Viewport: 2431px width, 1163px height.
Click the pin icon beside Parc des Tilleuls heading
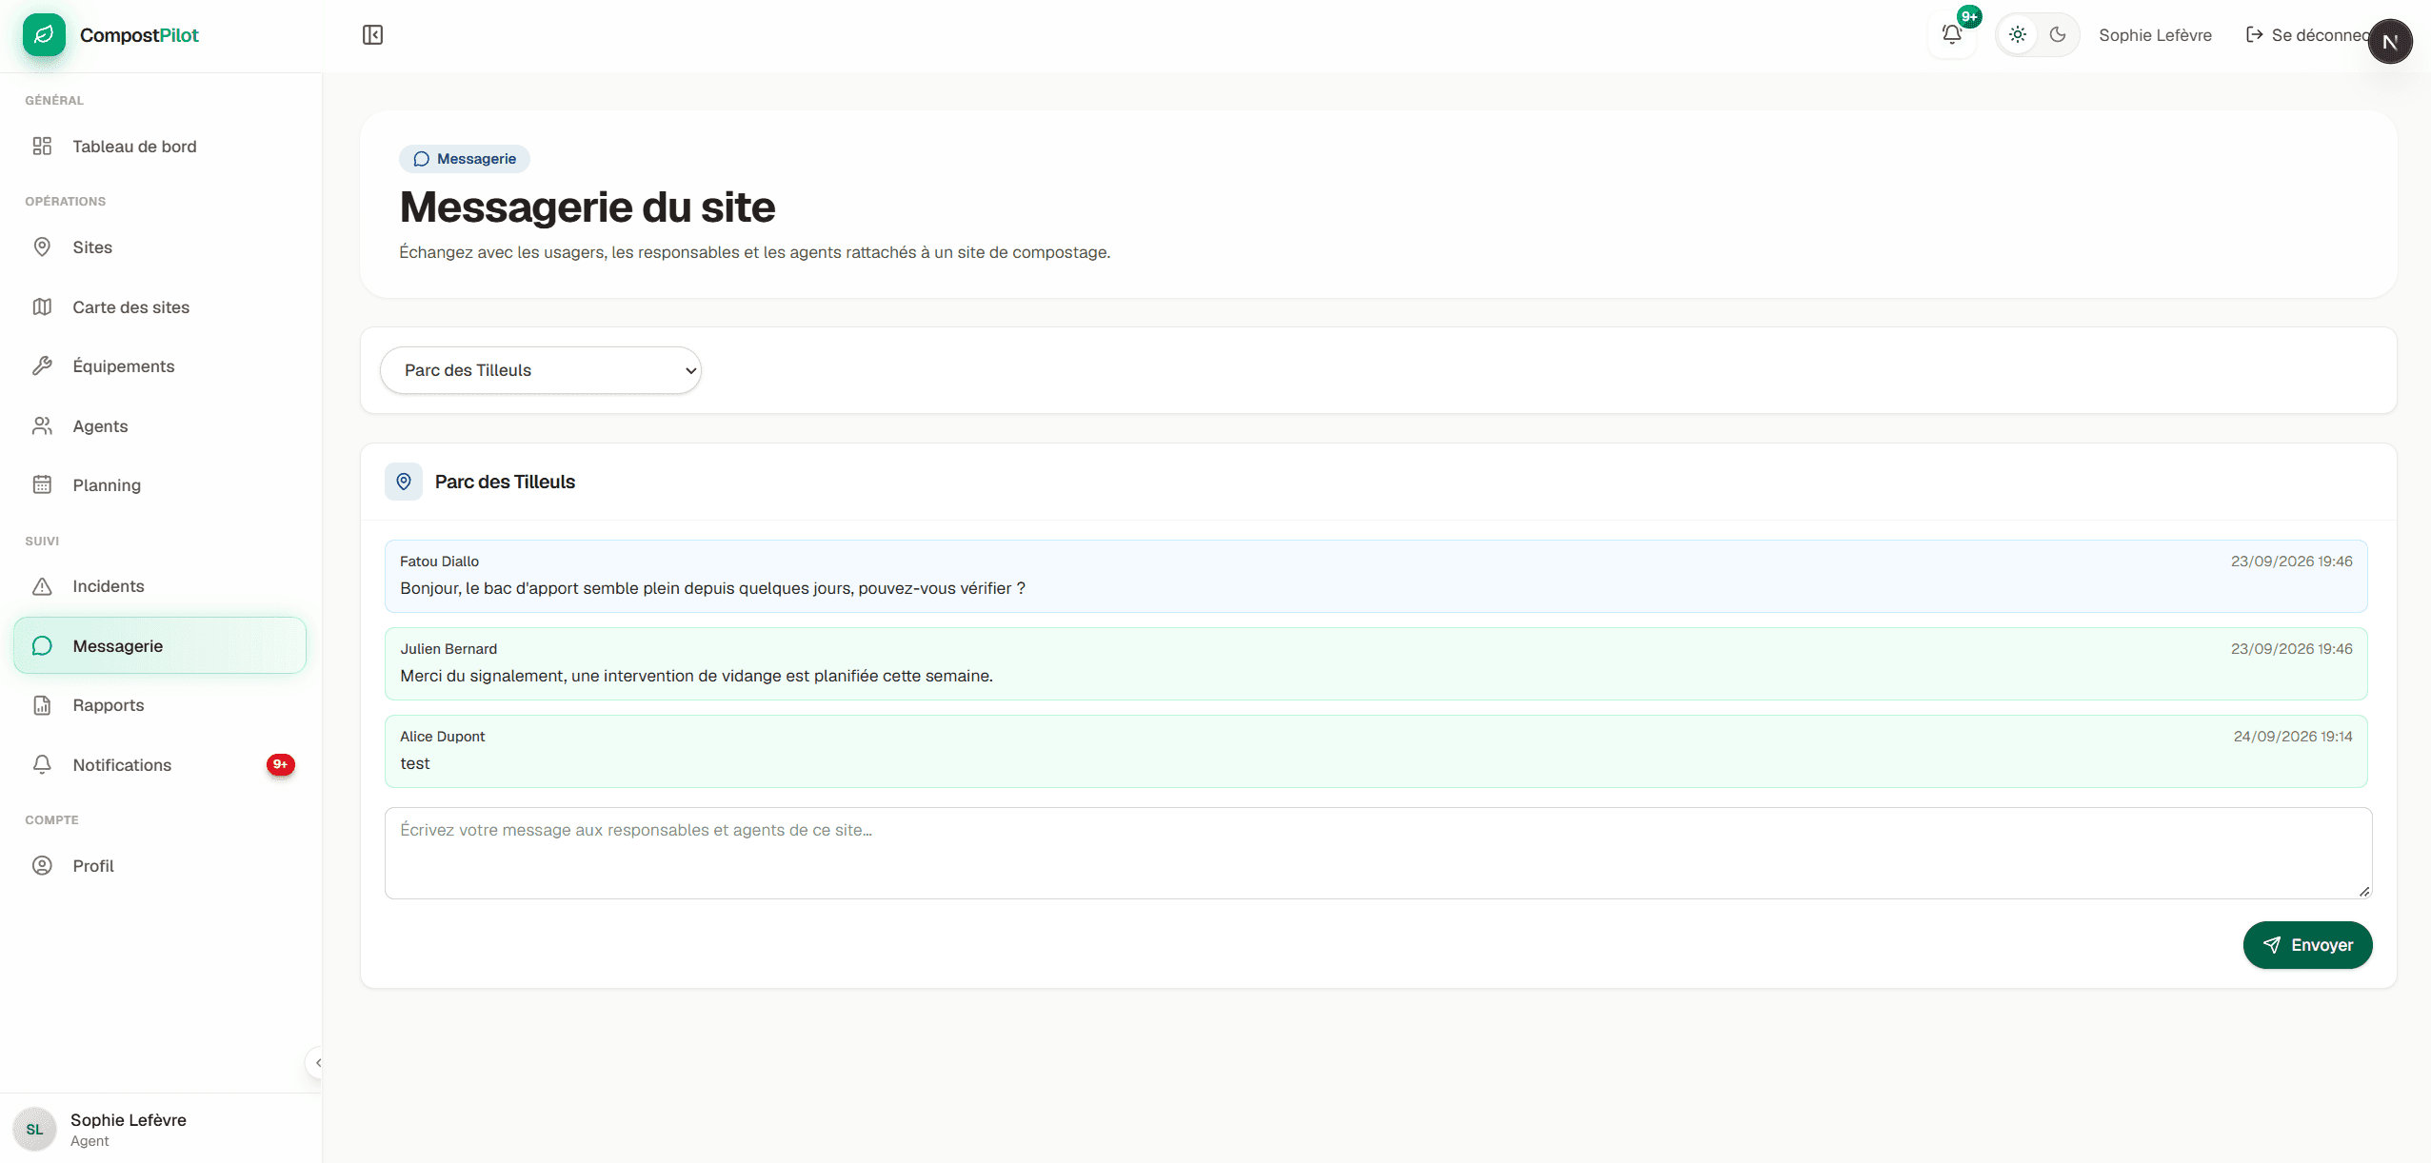[x=404, y=483]
